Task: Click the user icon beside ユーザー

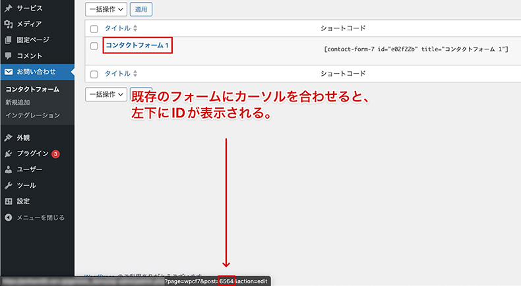Action: (x=9, y=169)
